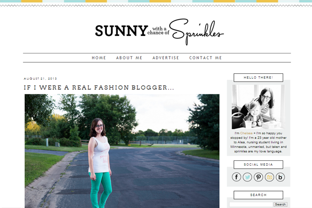Open the fashion blogger post photo

(122, 151)
